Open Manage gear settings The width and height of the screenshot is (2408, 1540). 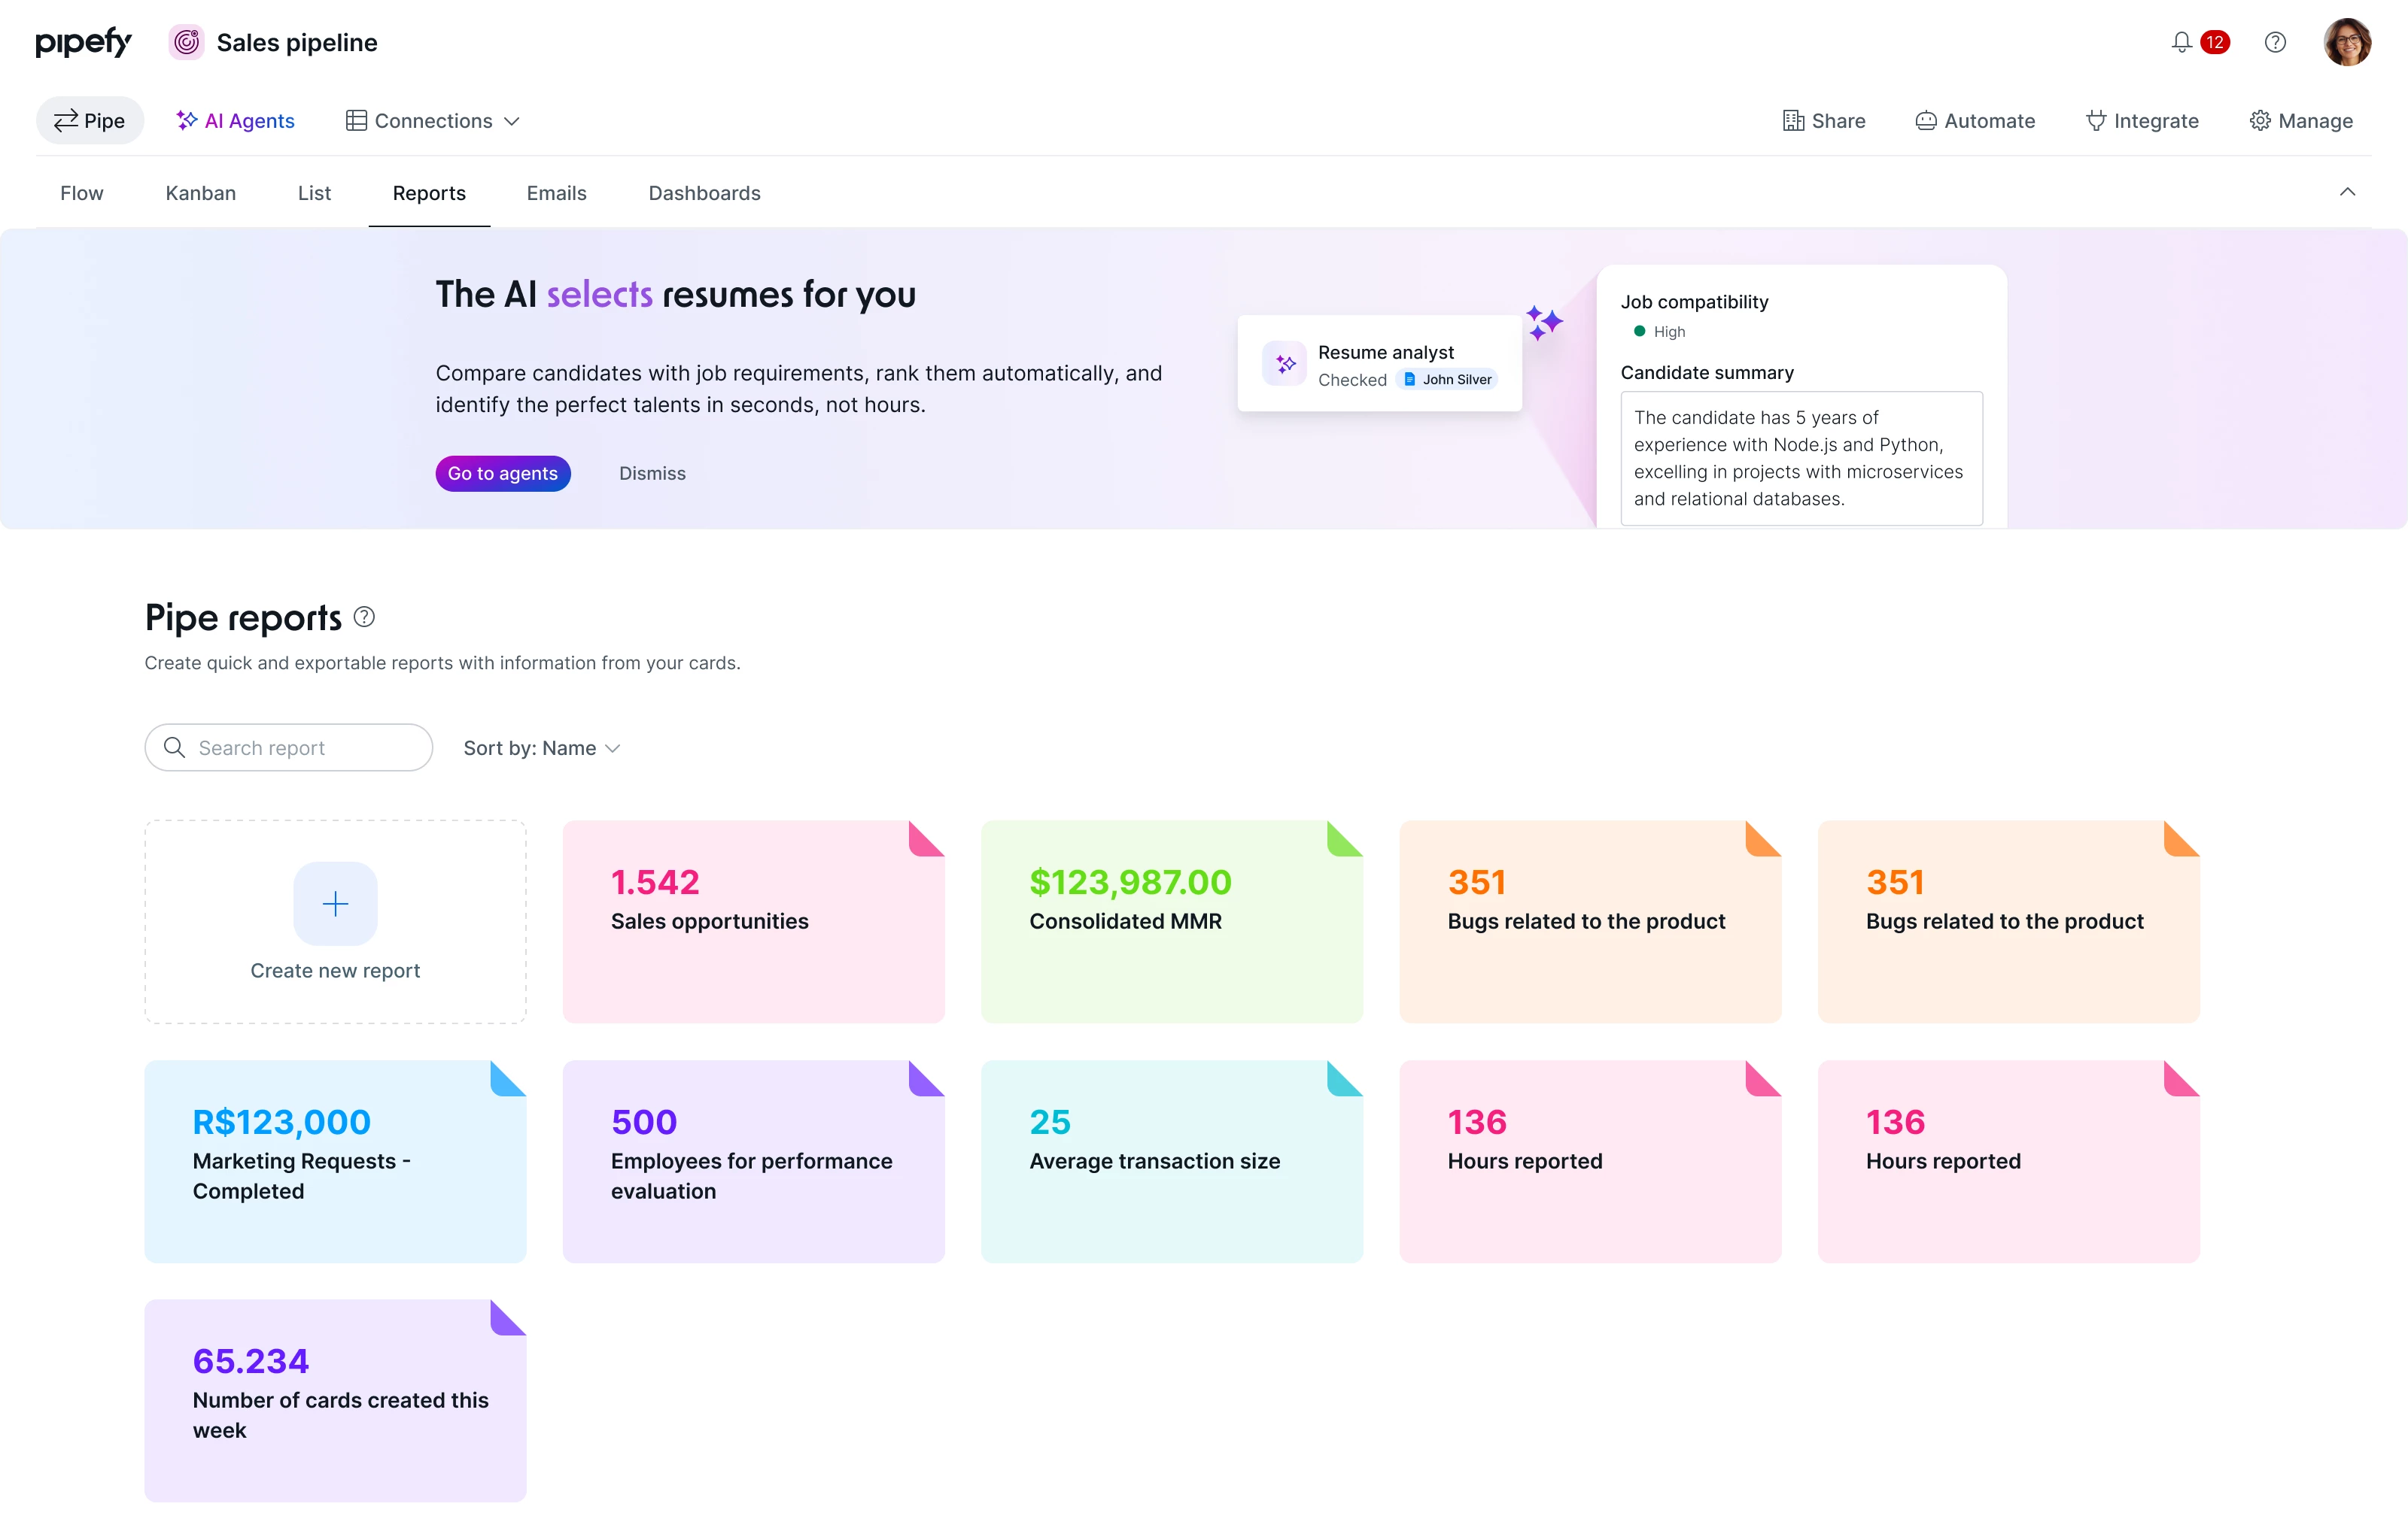point(2301,121)
